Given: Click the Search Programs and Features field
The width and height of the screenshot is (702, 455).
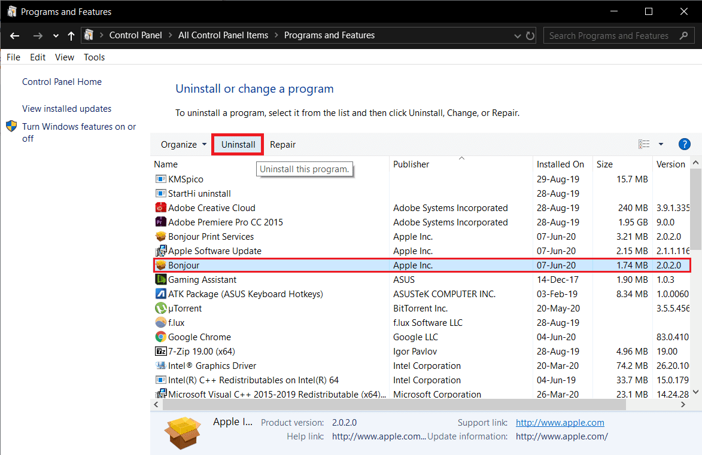Looking at the screenshot, I should click(x=609, y=36).
